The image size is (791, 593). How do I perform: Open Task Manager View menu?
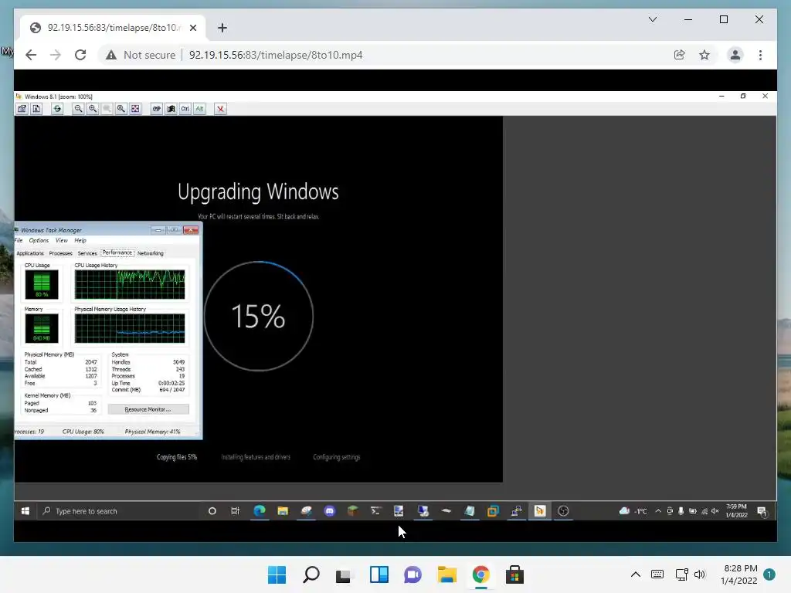tap(62, 241)
